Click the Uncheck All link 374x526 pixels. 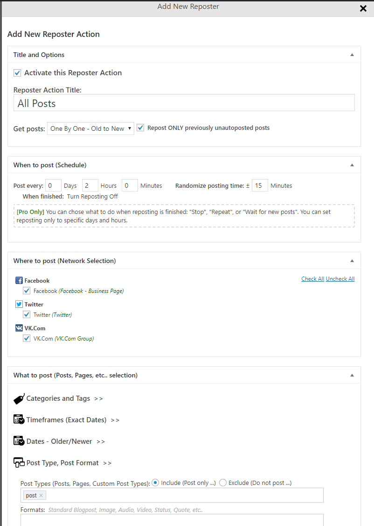(340, 279)
